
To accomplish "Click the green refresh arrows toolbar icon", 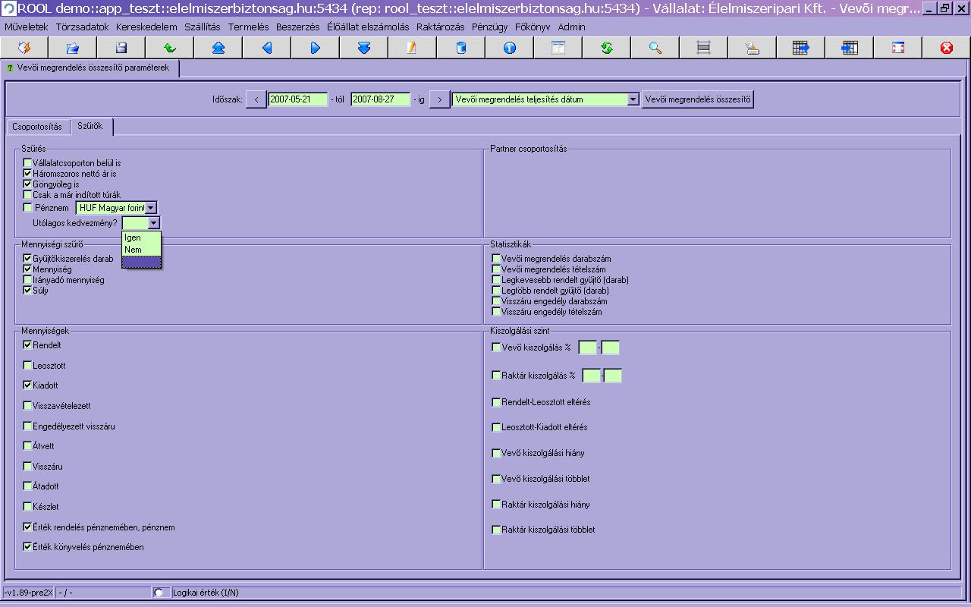I will tap(606, 48).
